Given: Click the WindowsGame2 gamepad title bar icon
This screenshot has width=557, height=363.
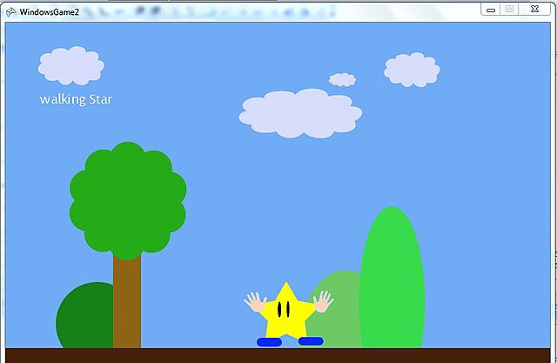Looking at the screenshot, I should coord(10,12).
